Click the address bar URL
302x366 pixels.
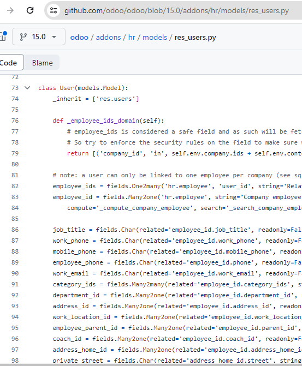(176, 11)
